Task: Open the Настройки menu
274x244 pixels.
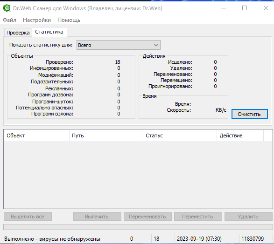Action: (x=37, y=20)
